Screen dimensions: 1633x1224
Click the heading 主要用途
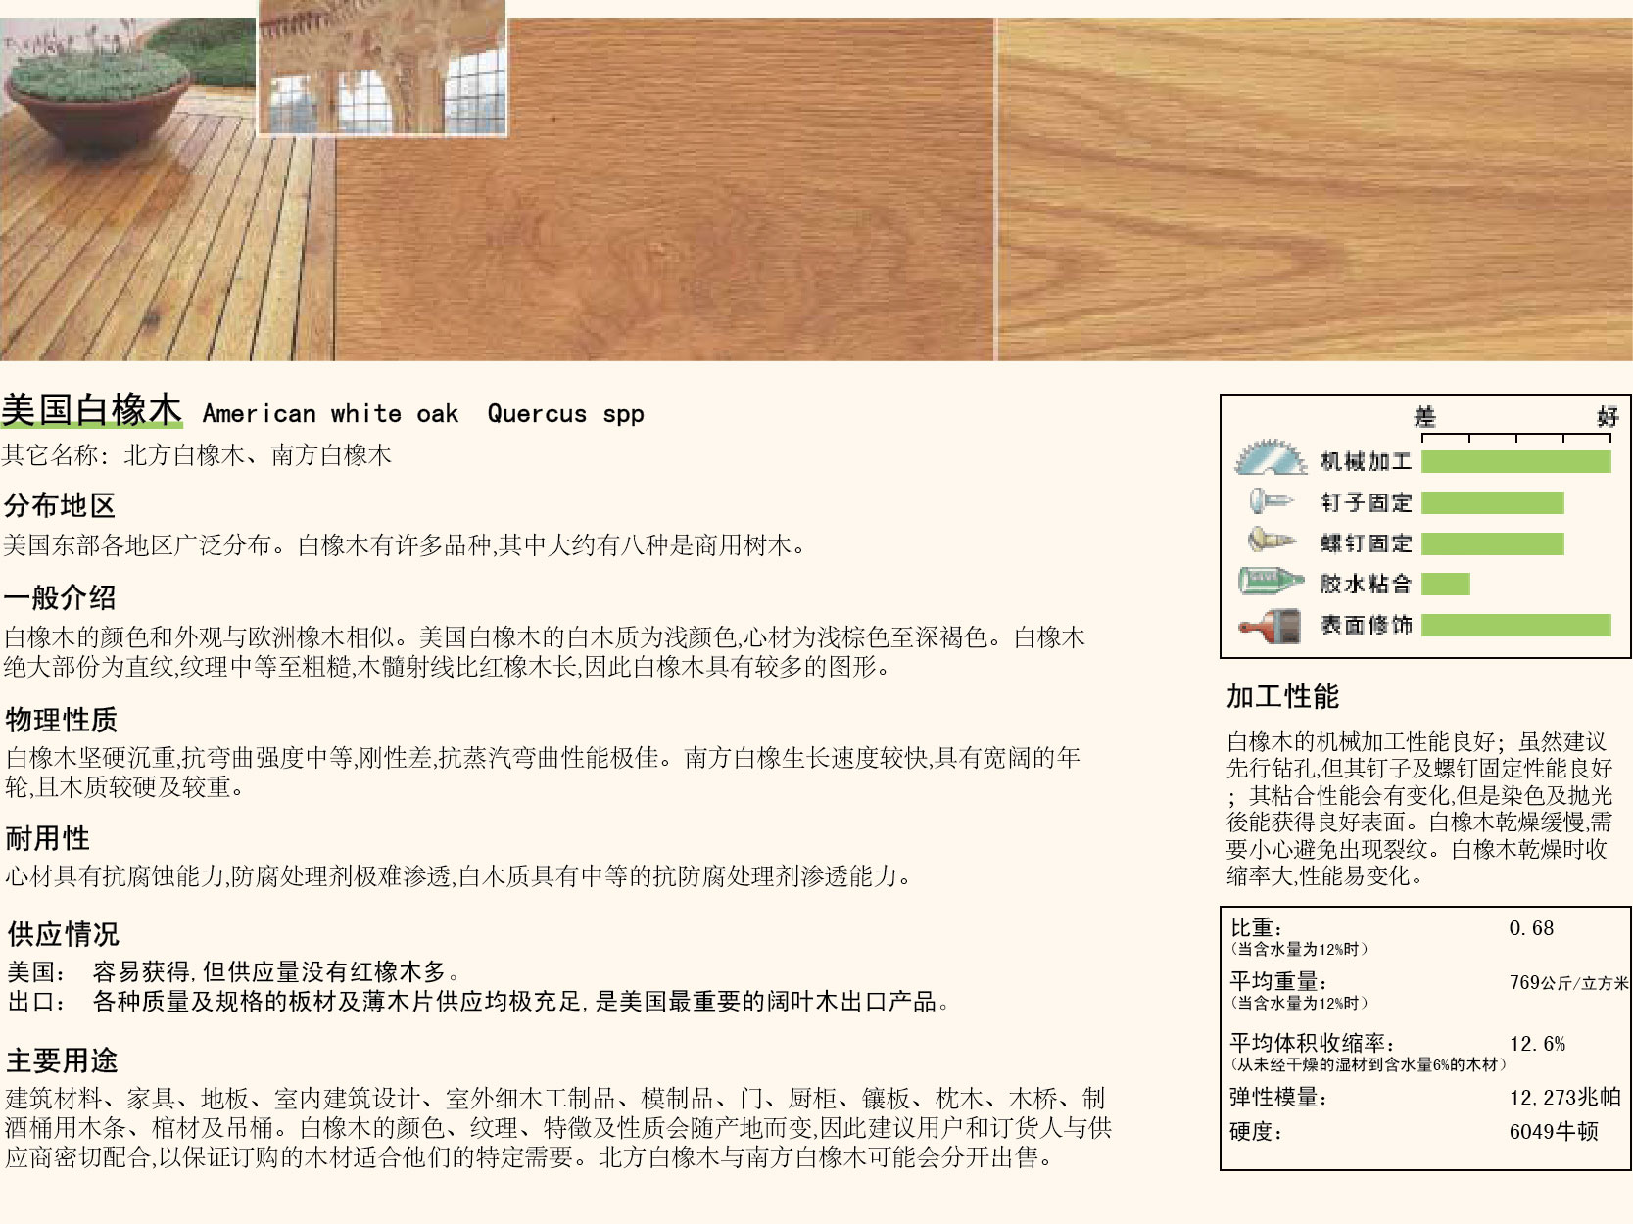pos(62,1060)
